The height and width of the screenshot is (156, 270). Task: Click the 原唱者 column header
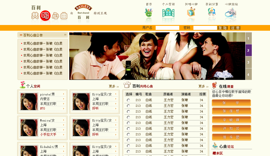(x=168, y=94)
